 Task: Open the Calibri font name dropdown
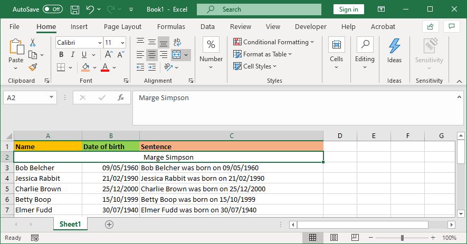(x=100, y=42)
